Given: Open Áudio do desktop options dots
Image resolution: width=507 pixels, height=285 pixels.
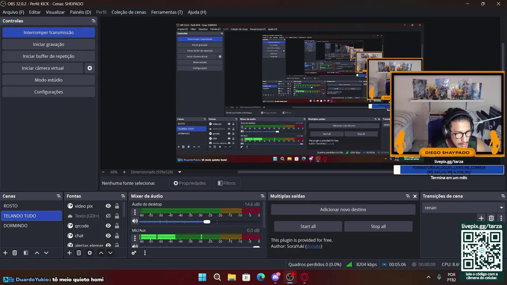Looking at the screenshot, I should click(x=135, y=212).
